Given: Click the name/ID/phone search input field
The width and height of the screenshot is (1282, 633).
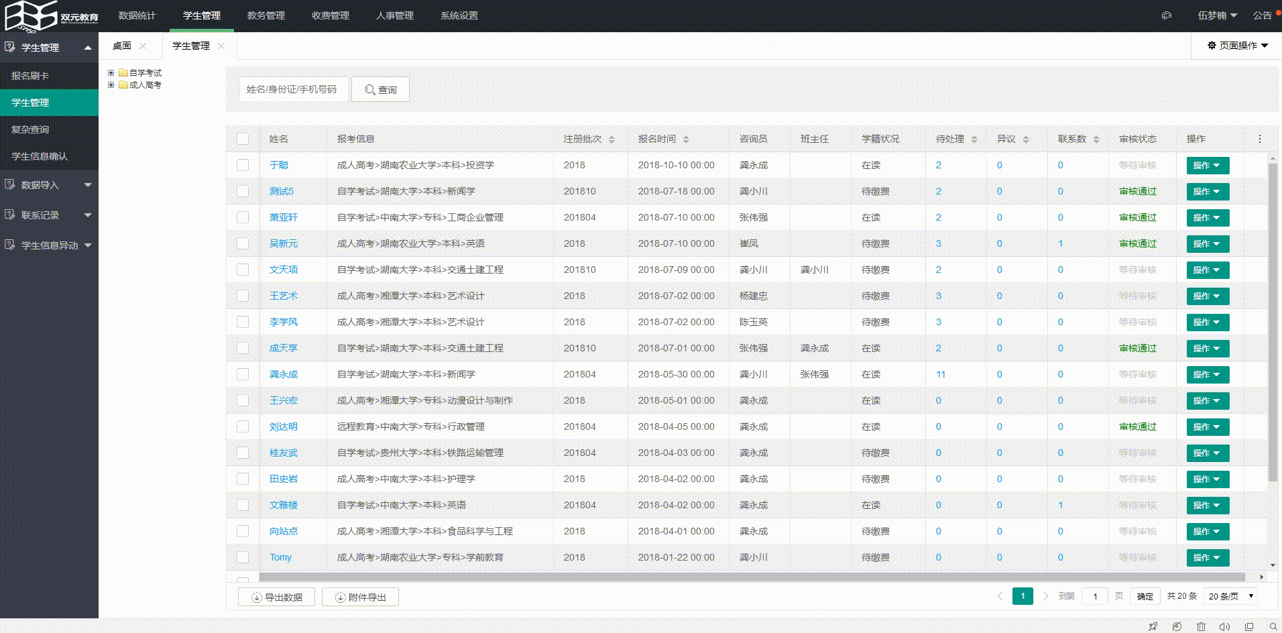Looking at the screenshot, I should click(293, 89).
